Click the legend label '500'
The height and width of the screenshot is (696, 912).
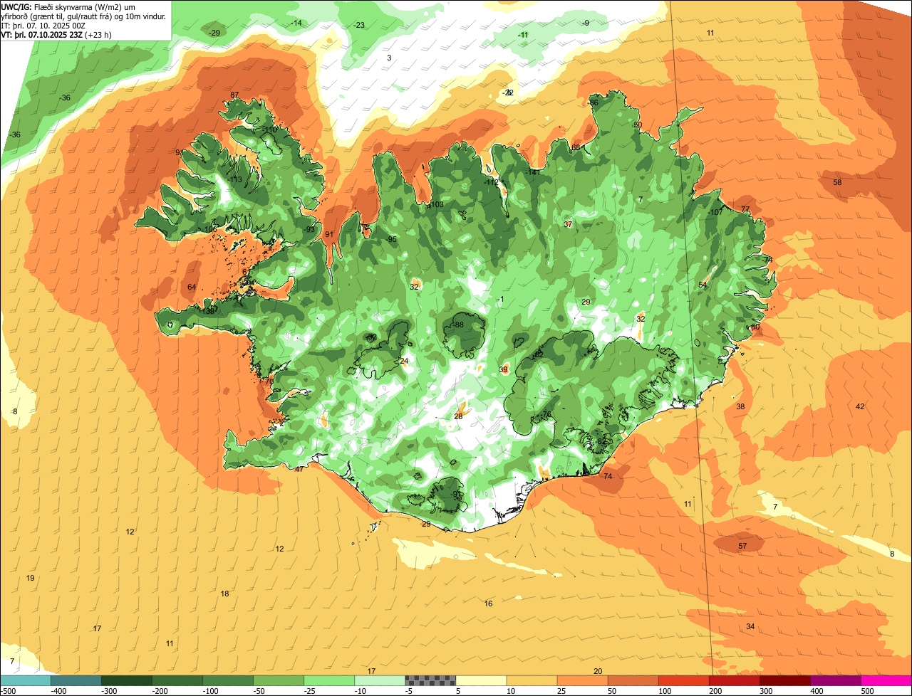(x=868, y=690)
